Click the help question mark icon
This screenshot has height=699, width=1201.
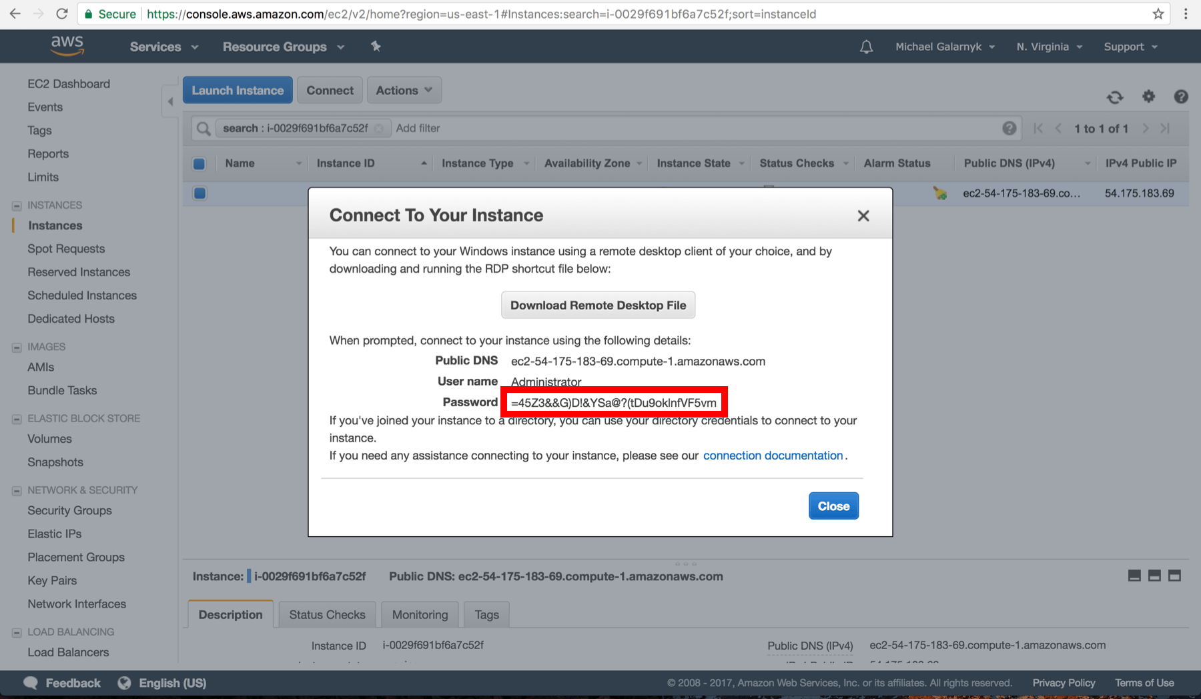(x=1181, y=97)
